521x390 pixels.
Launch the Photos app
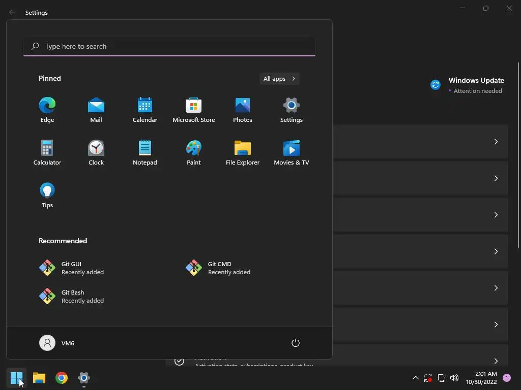[243, 110]
